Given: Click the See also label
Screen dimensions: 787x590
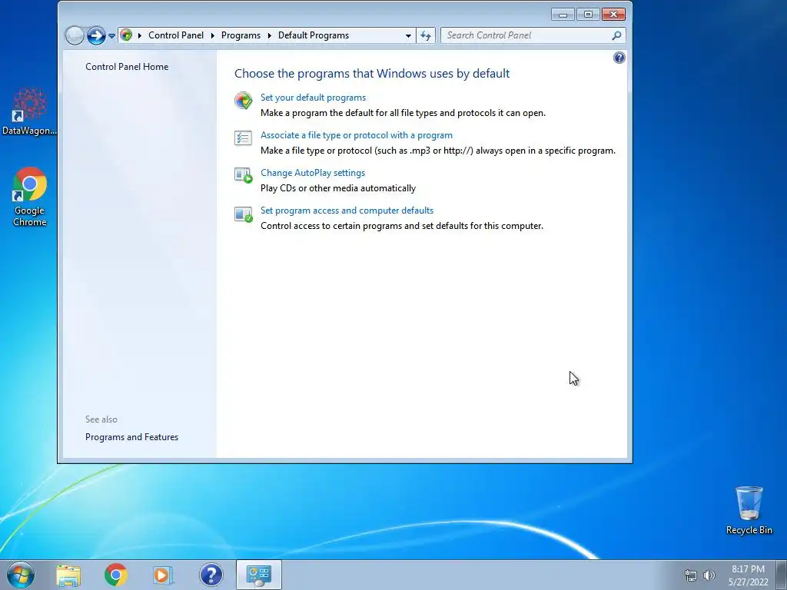Looking at the screenshot, I should 101,419.
